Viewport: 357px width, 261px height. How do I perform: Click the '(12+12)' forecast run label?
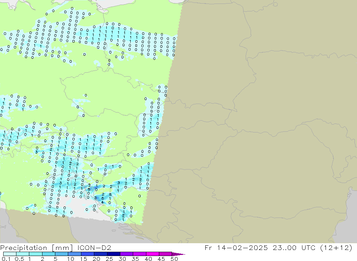click(336, 247)
